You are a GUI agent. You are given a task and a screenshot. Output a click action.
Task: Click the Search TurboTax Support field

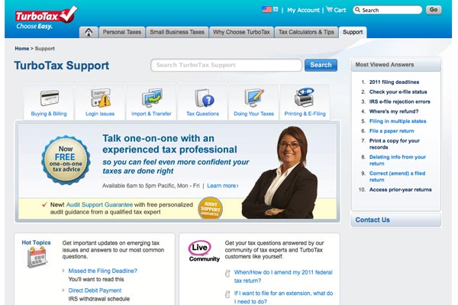[x=226, y=65]
